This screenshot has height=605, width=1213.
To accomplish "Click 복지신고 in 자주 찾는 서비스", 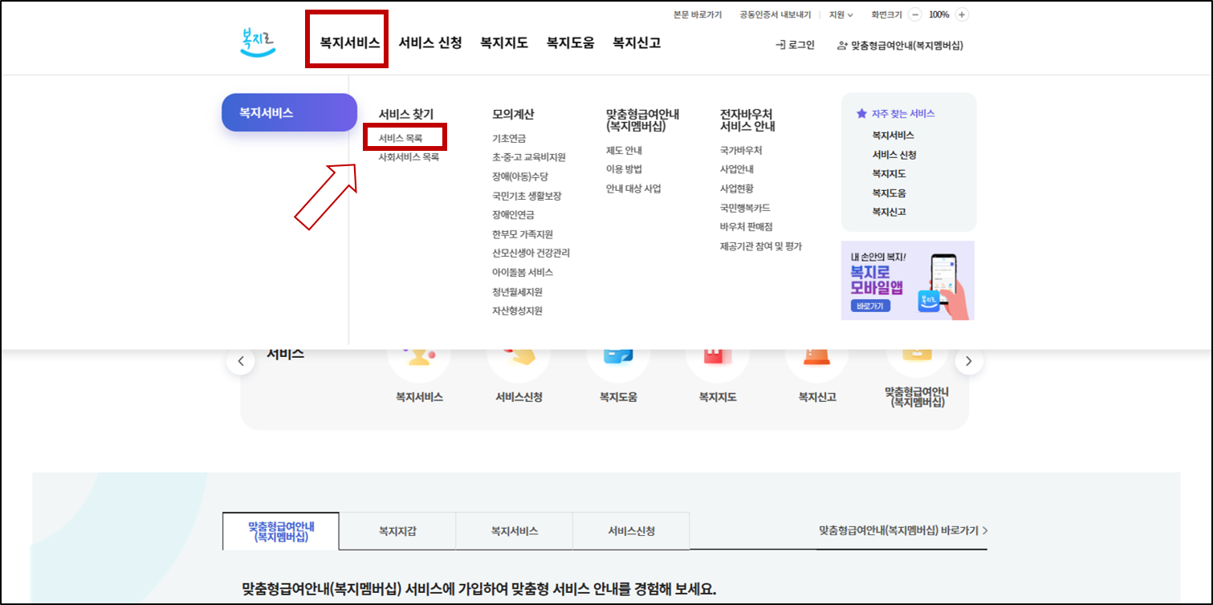I will (x=889, y=212).
